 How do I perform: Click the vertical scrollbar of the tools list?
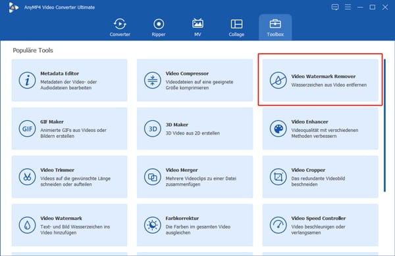[384, 125]
